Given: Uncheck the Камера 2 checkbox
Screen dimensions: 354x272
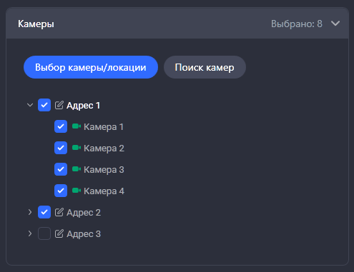Looking at the screenshot, I should (61, 148).
